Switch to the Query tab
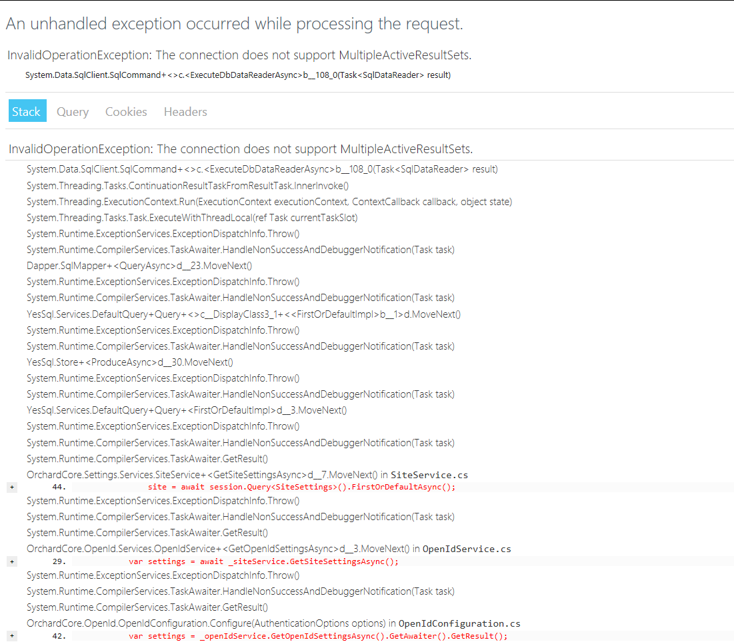The height and width of the screenshot is (642, 734). 72,111
